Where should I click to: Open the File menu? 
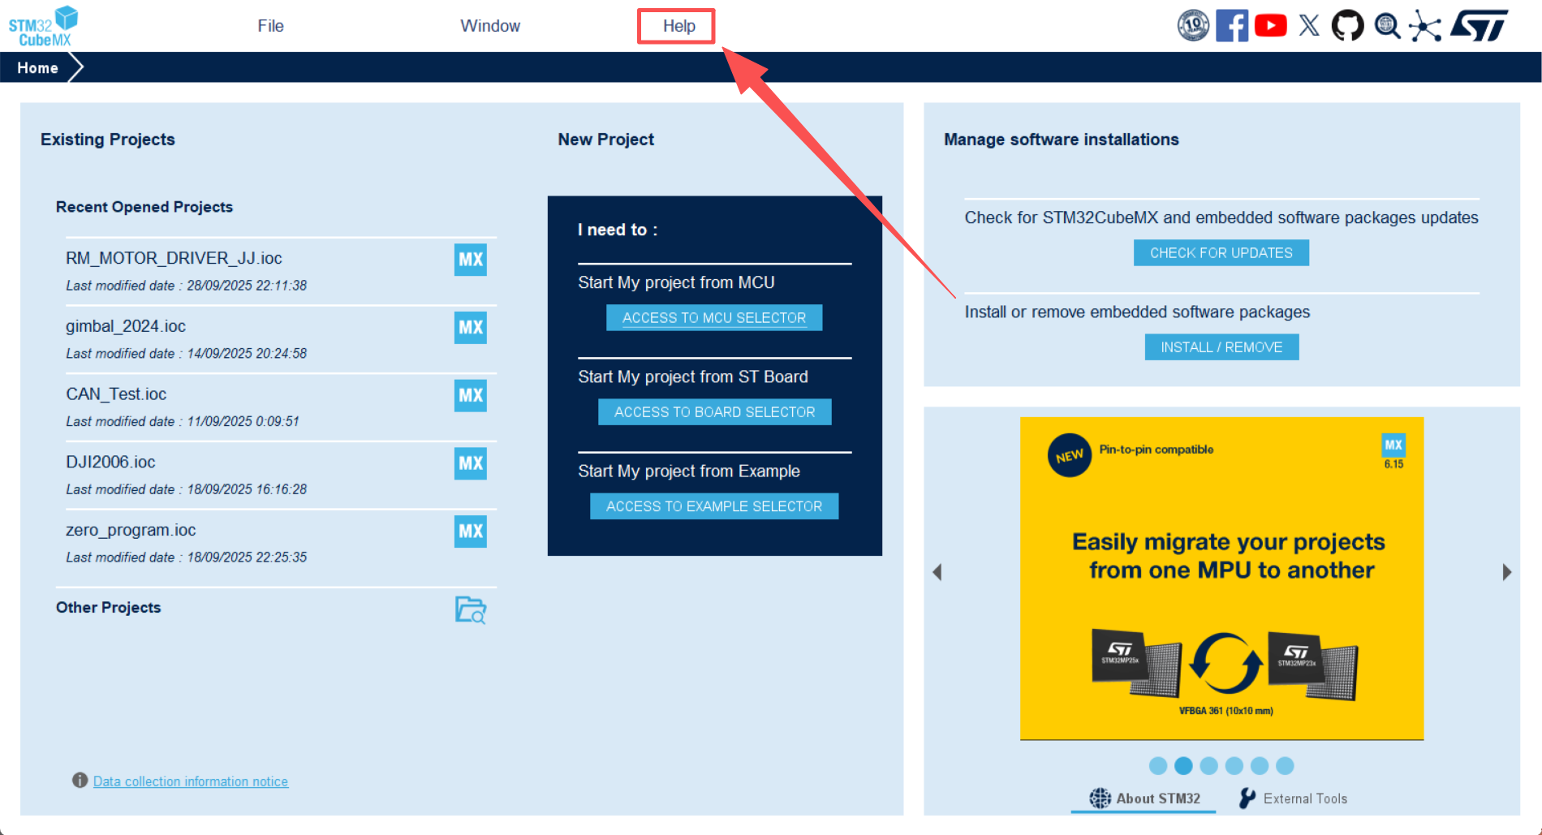pyautogui.click(x=271, y=26)
